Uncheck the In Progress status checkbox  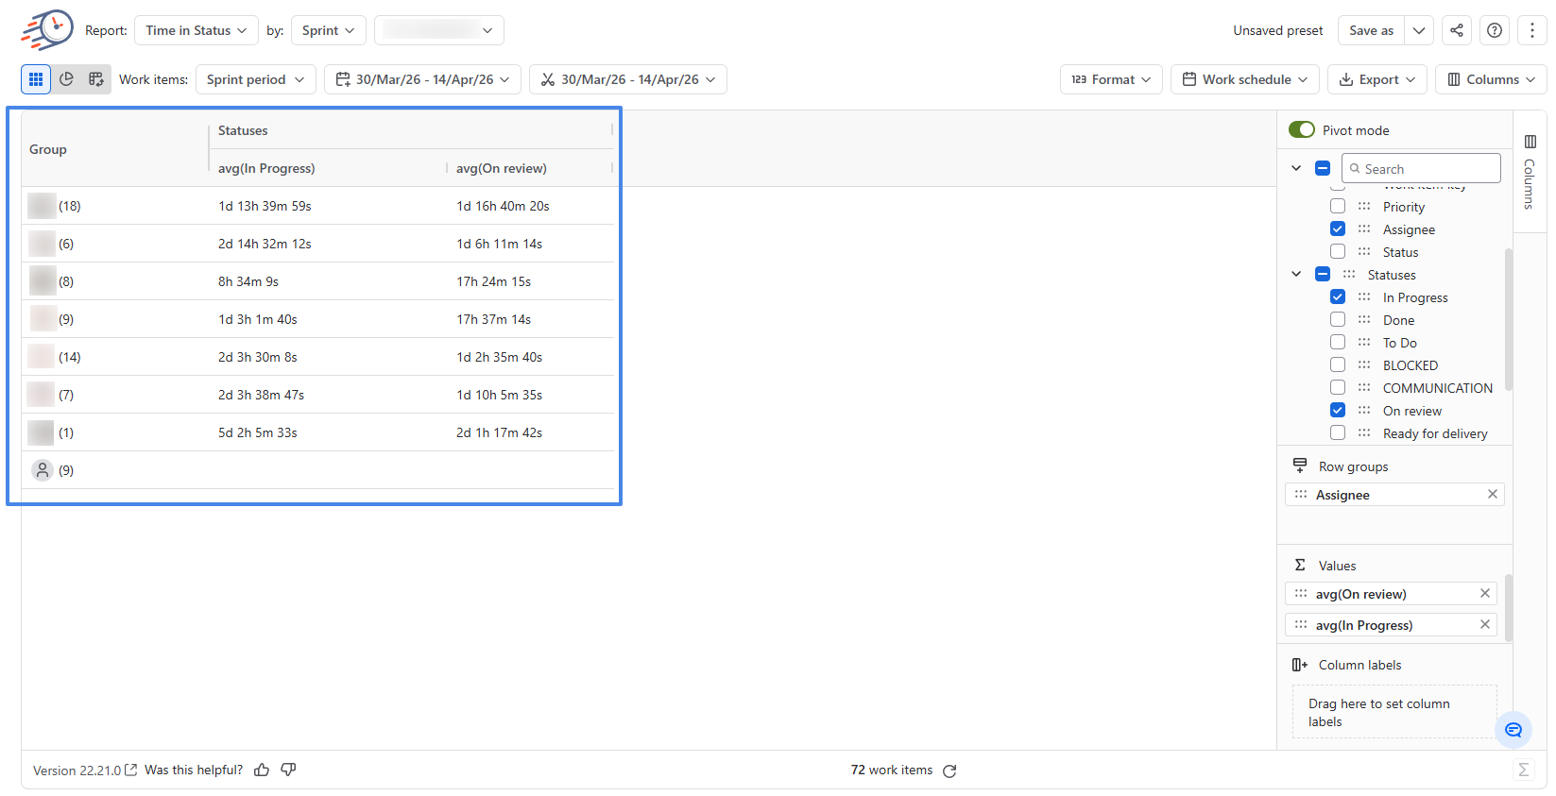coord(1338,296)
